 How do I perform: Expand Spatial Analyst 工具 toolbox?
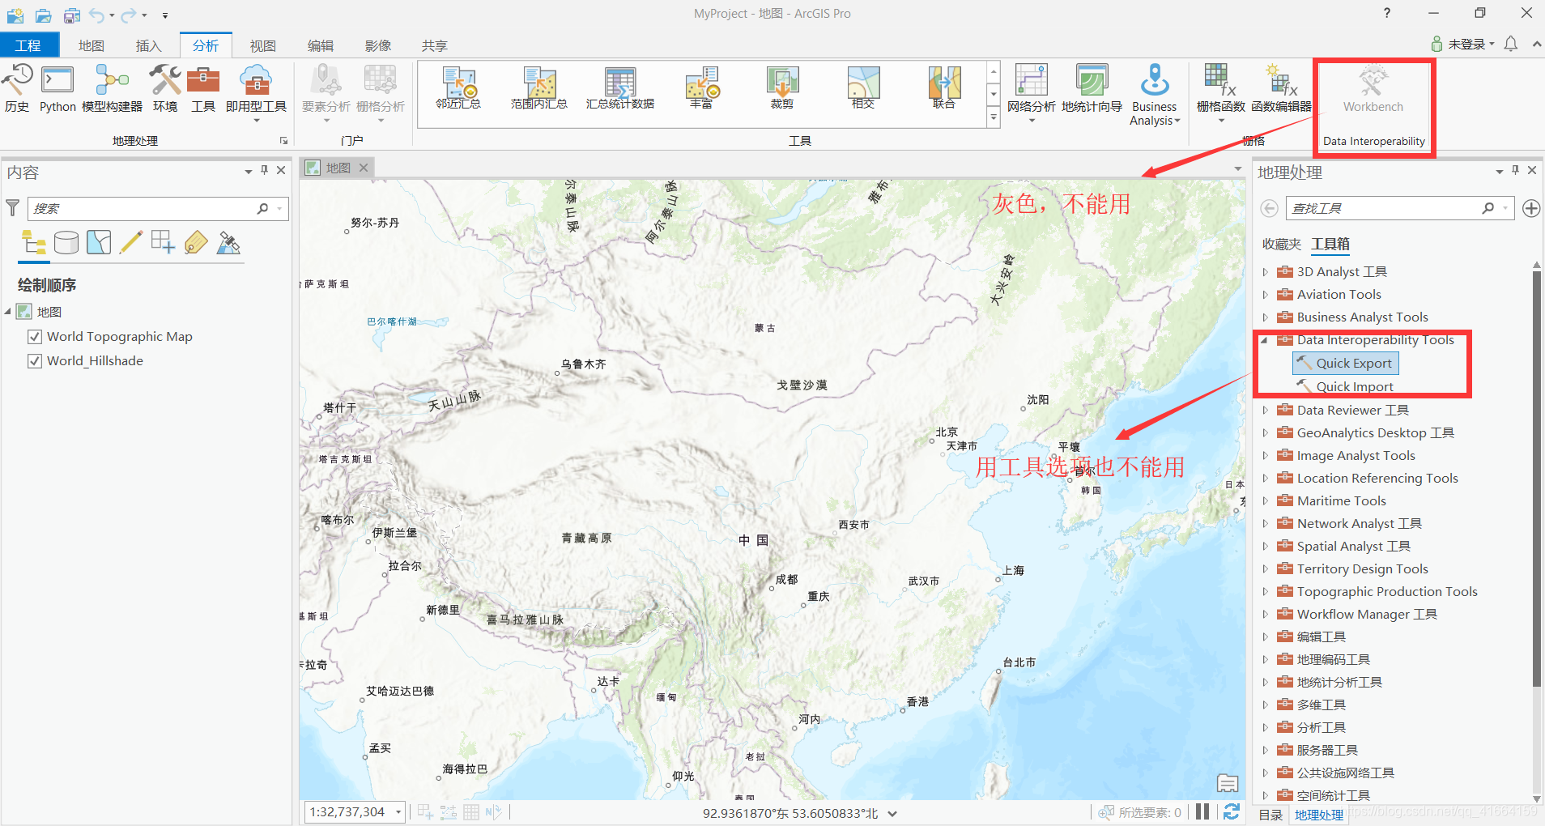point(1266,547)
